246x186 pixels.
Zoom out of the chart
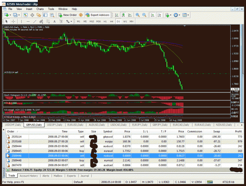144,15
